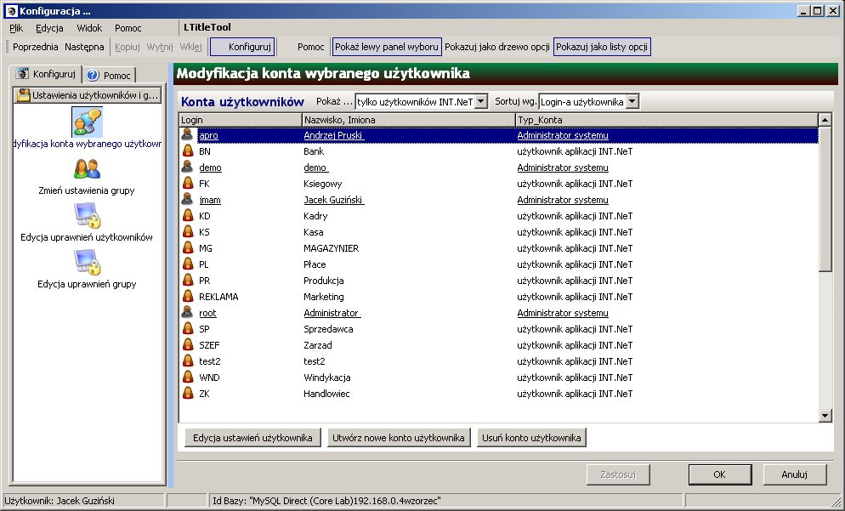Select the Andrzej Pruski name cell
This screenshot has height=511, width=845.
point(333,134)
